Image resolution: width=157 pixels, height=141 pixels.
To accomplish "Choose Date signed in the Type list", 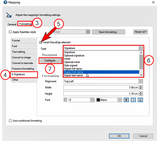I will point(101,65).
